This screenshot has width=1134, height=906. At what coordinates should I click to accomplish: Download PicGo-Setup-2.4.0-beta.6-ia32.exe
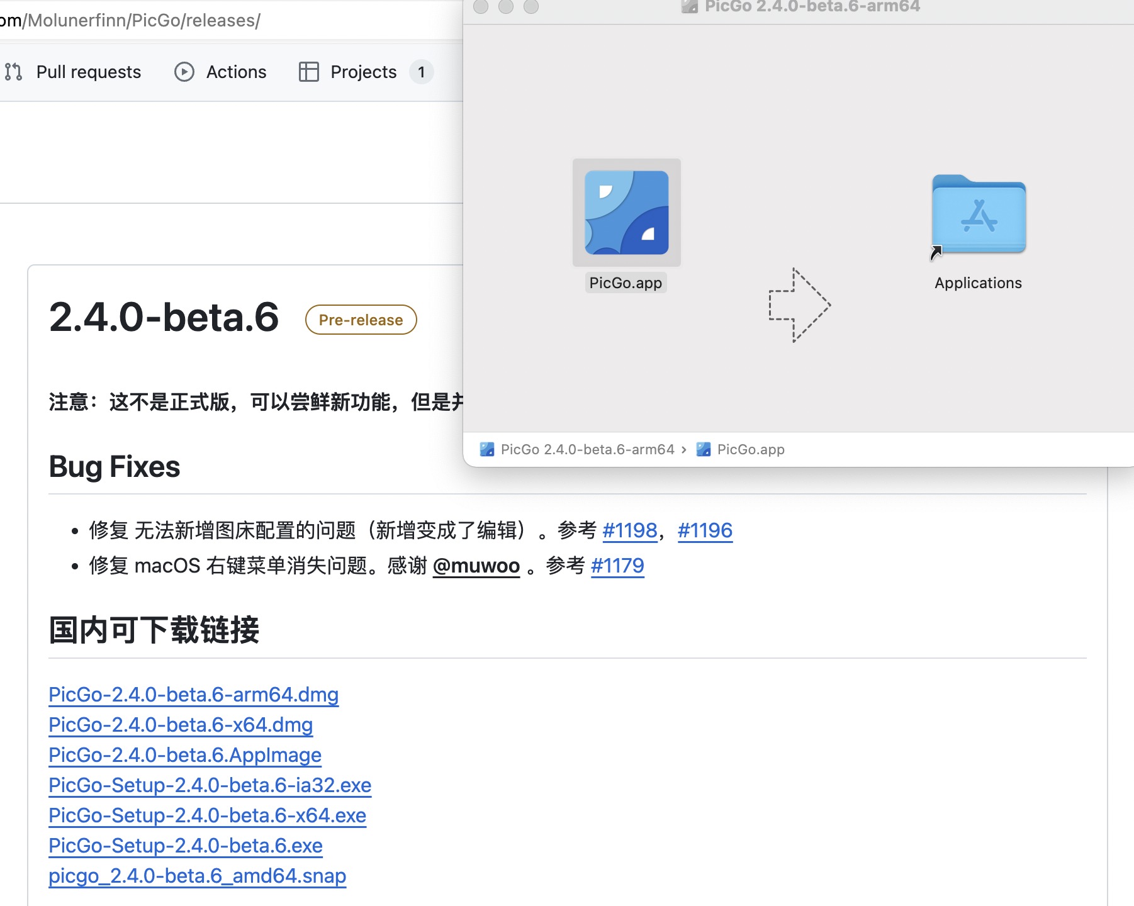pos(210,785)
